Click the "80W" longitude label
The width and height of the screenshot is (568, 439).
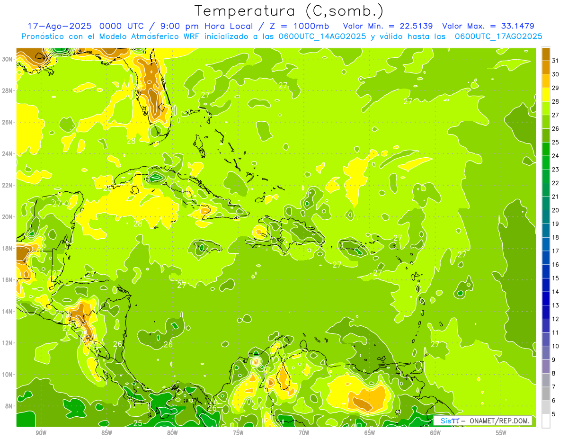[x=172, y=433]
